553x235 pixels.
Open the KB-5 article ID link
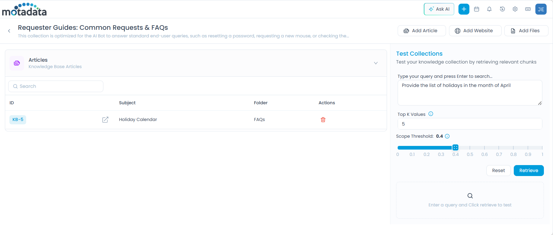18,120
